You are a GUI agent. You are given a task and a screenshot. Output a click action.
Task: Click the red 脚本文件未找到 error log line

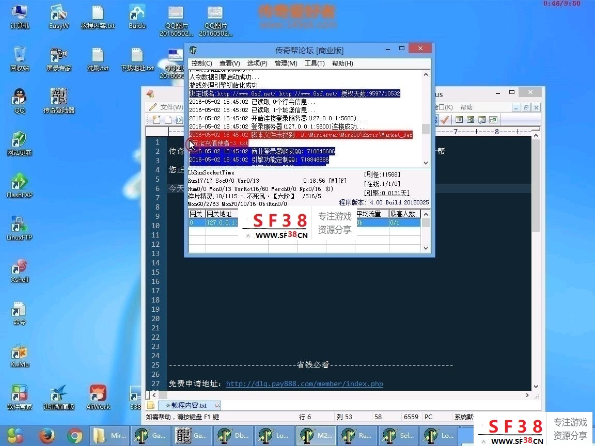coord(301,139)
